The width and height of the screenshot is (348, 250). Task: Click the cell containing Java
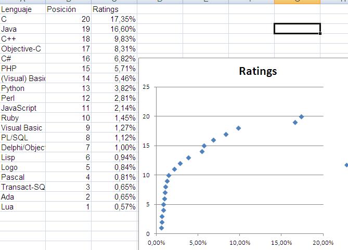click(x=23, y=29)
